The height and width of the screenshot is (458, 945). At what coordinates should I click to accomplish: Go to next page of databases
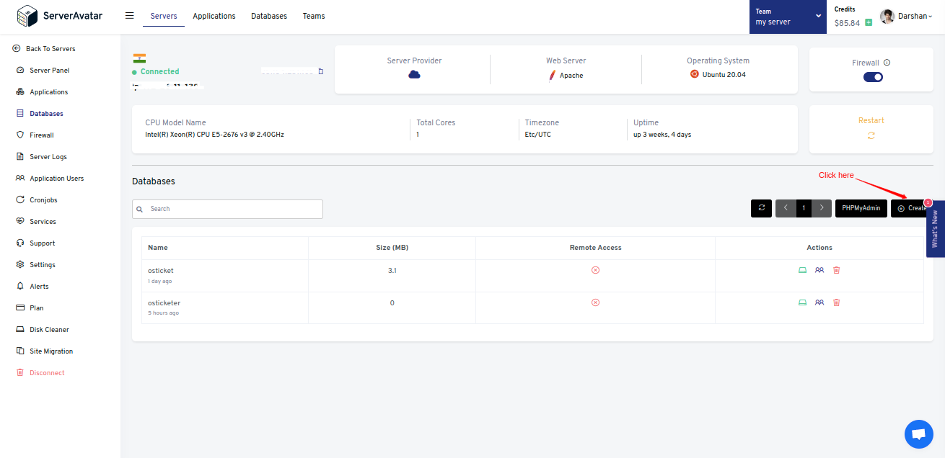click(x=822, y=208)
